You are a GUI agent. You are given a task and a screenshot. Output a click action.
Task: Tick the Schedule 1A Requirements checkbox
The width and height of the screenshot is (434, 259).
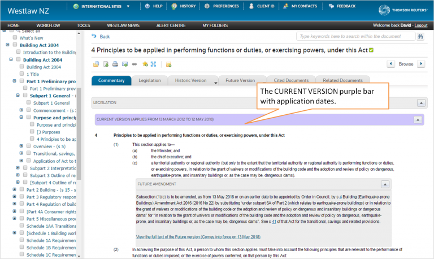click(x=22, y=240)
